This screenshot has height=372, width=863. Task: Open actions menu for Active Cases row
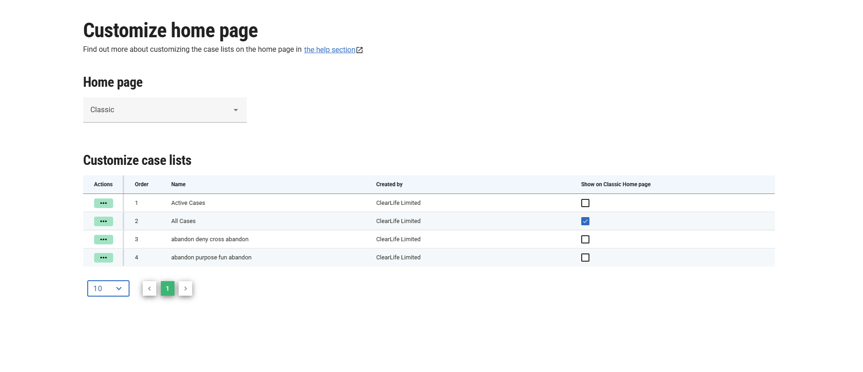point(103,203)
